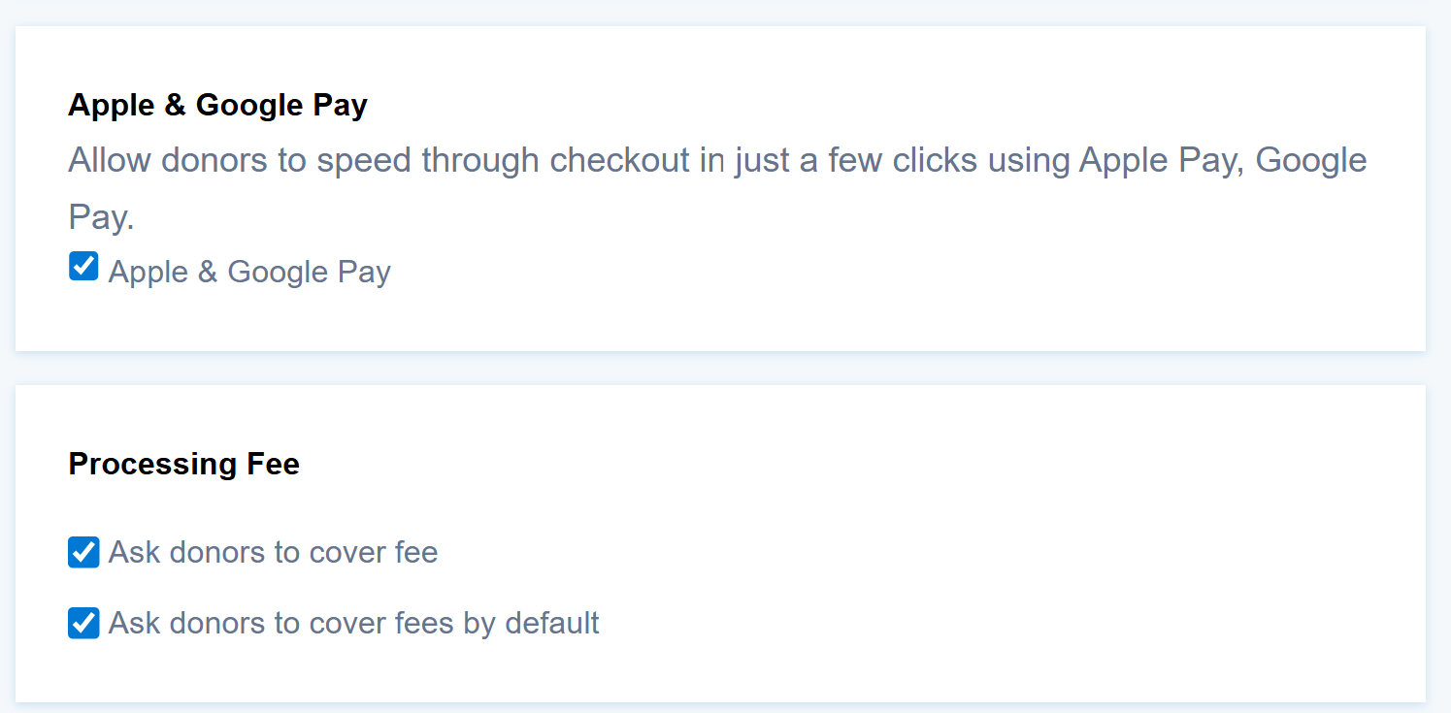Click the "Ask donors to cover fee" label text
The width and height of the screenshot is (1451, 713).
tap(273, 553)
